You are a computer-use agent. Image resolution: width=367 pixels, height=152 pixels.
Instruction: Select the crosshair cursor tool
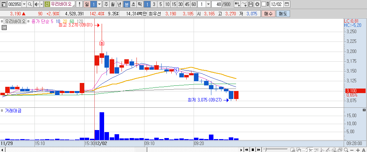(x=311, y=150)
